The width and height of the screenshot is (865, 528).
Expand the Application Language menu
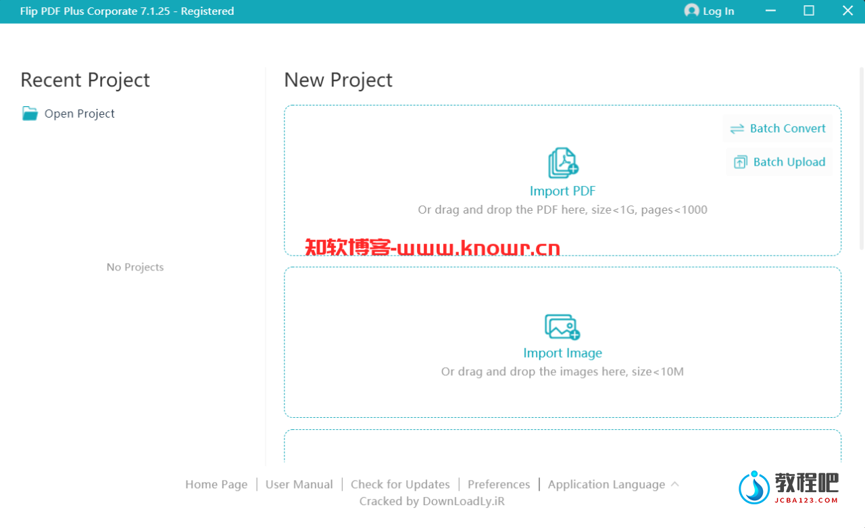[x=613, y=484]
